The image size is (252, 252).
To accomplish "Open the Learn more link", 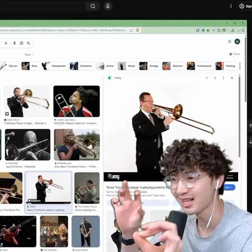I will [x=159, y=195].
